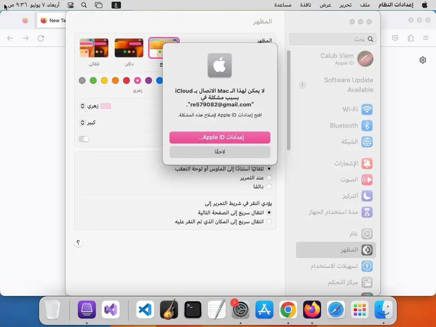Open عام general gear icon
This screenshot has height=327, width=436.
tap(367, 234)
